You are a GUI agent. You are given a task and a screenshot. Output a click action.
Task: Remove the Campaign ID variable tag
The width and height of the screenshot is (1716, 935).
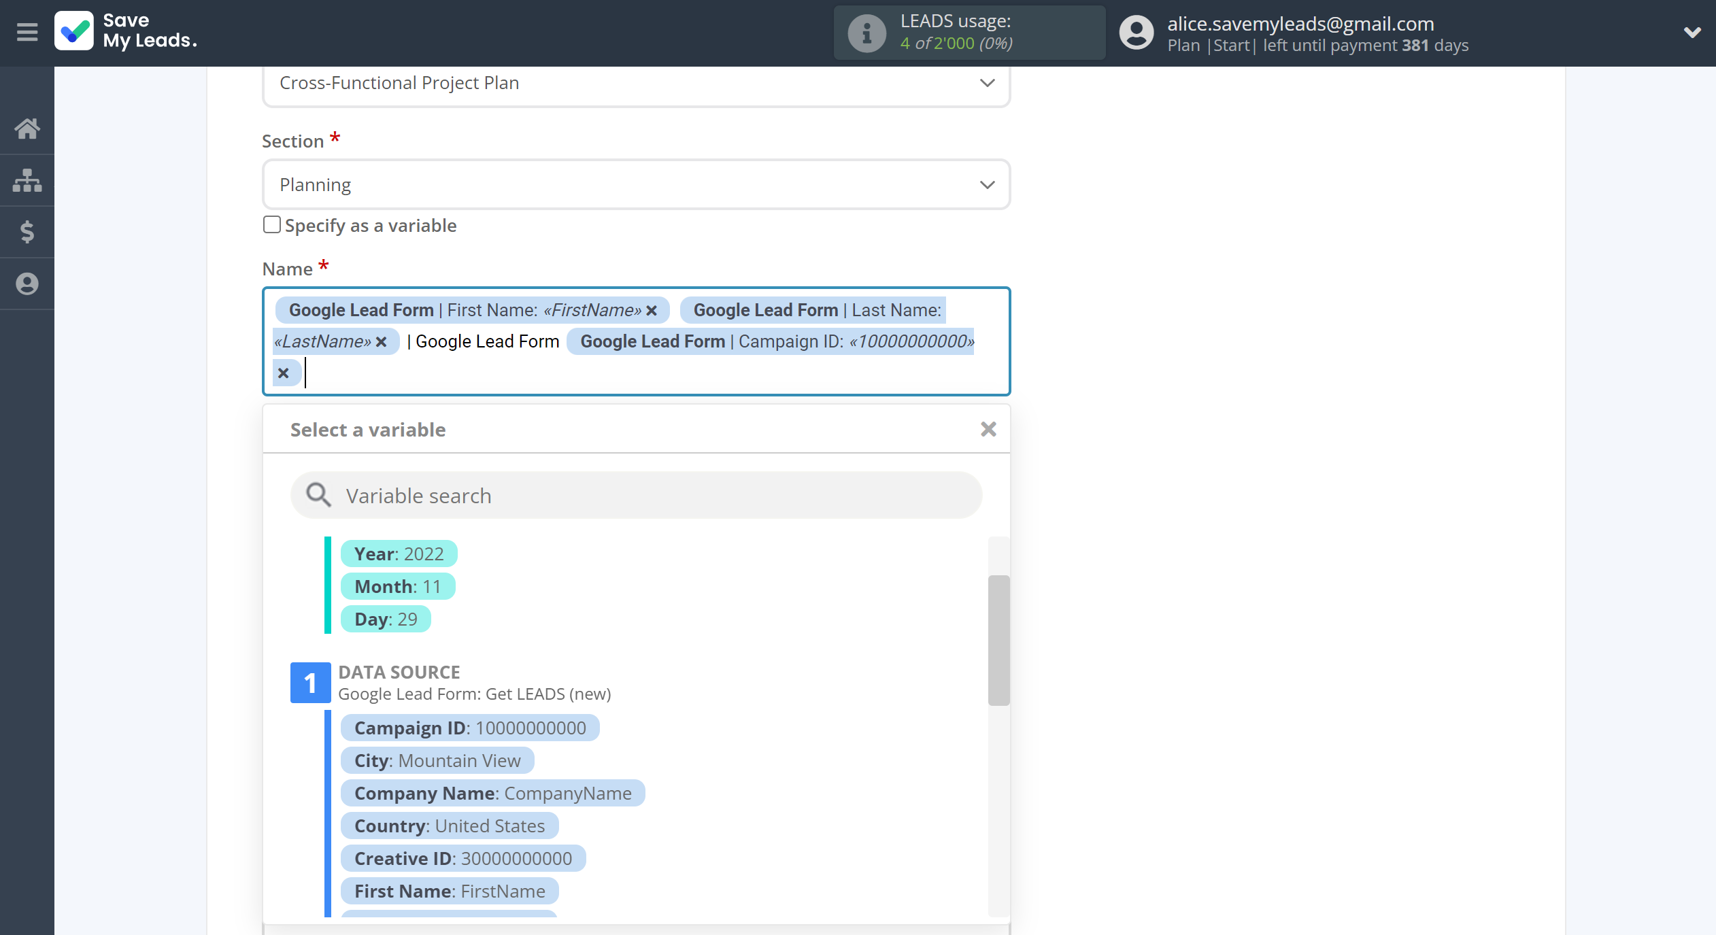284,373
